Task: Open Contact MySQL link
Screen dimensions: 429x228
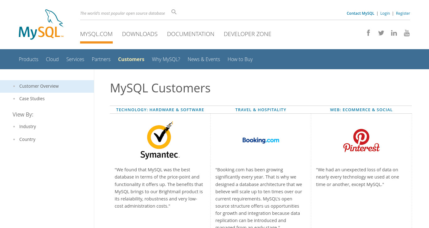Action: 361,13
